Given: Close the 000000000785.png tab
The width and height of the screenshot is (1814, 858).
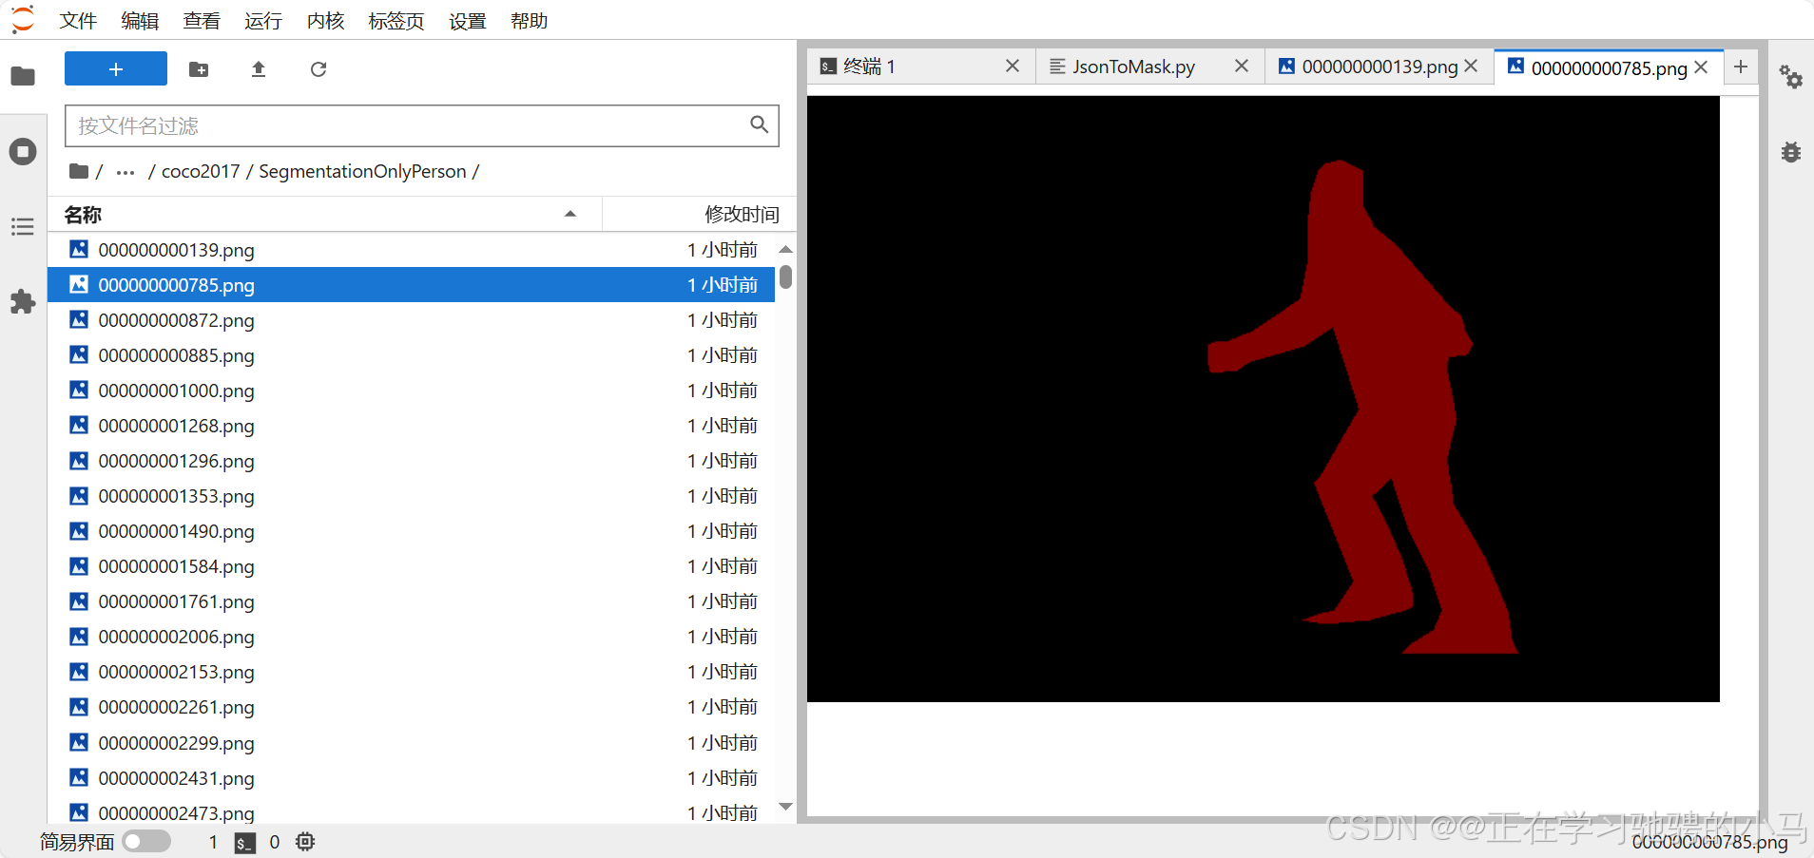Looking at the screenshot, I should (x=1701, y=67).
